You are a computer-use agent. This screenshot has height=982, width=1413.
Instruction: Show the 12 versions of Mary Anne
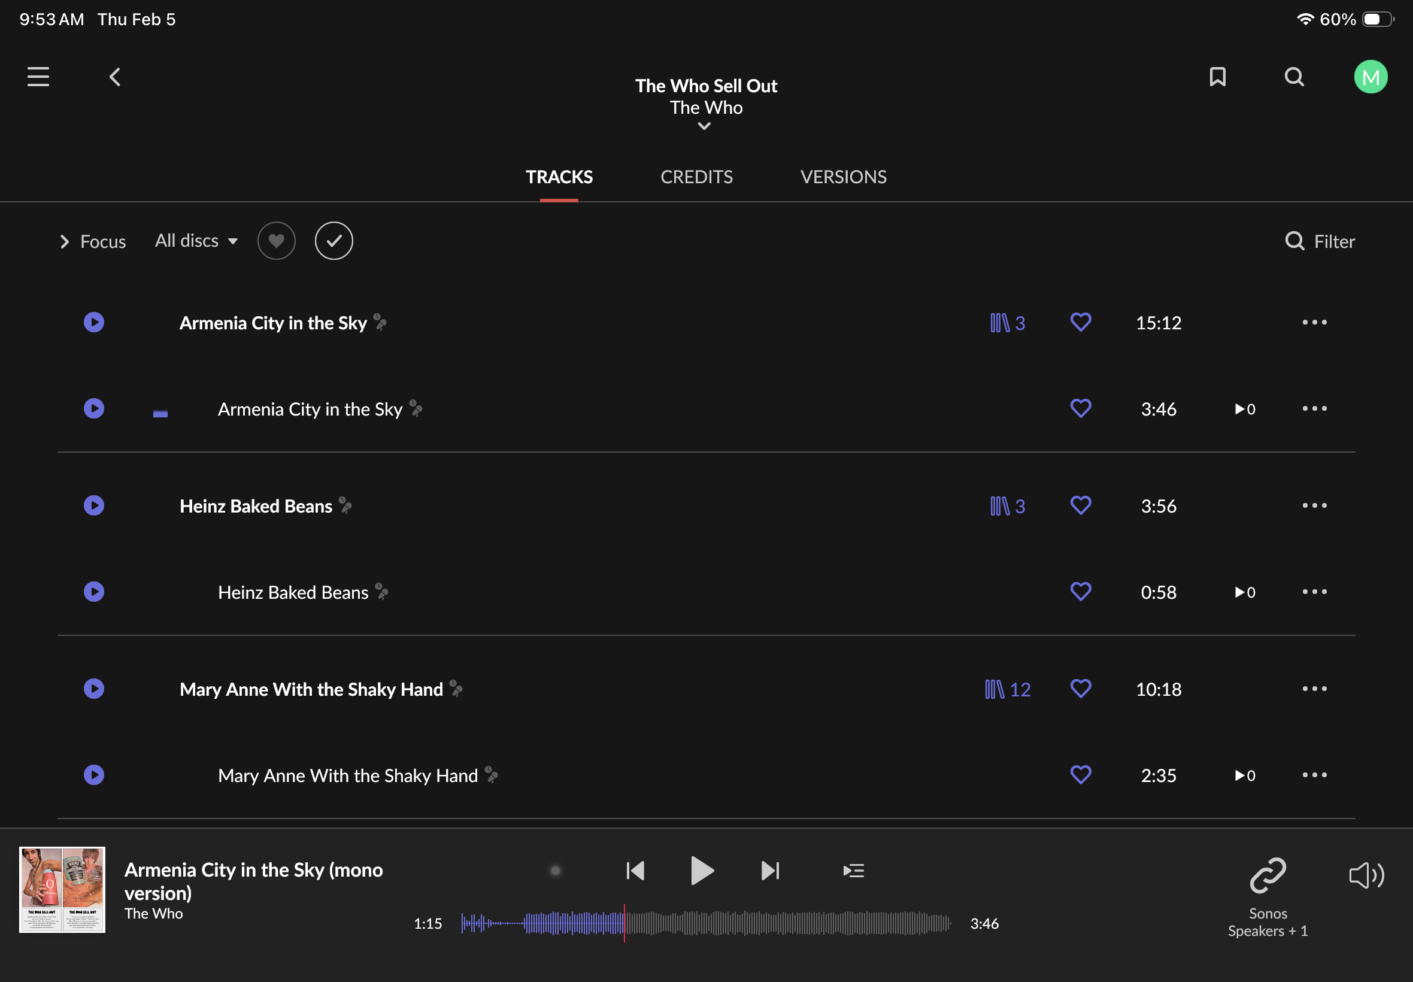tap(1008, 689)
